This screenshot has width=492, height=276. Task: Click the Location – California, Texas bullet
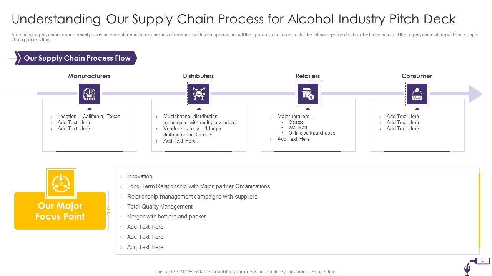(x=89, y=117)
